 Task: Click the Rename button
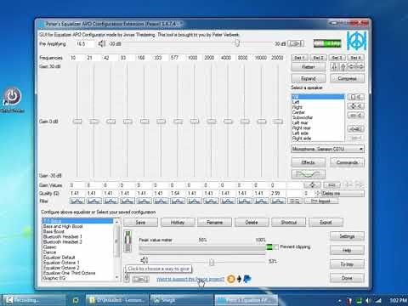(x=214, y=223)
